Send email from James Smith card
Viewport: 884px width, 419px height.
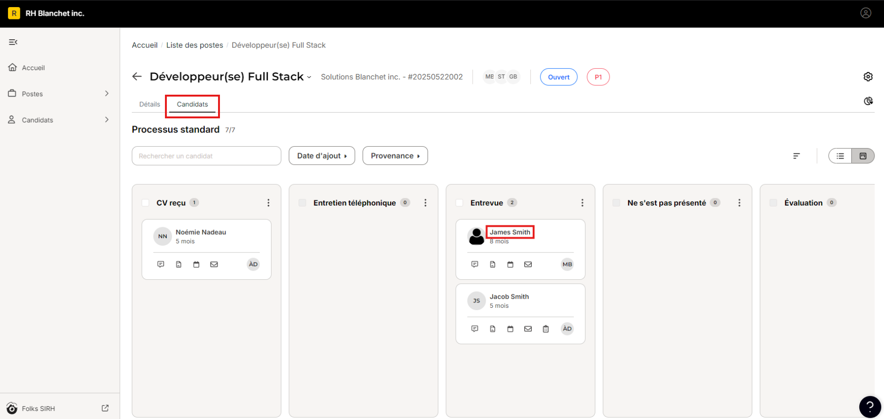(x=528, y=264)
